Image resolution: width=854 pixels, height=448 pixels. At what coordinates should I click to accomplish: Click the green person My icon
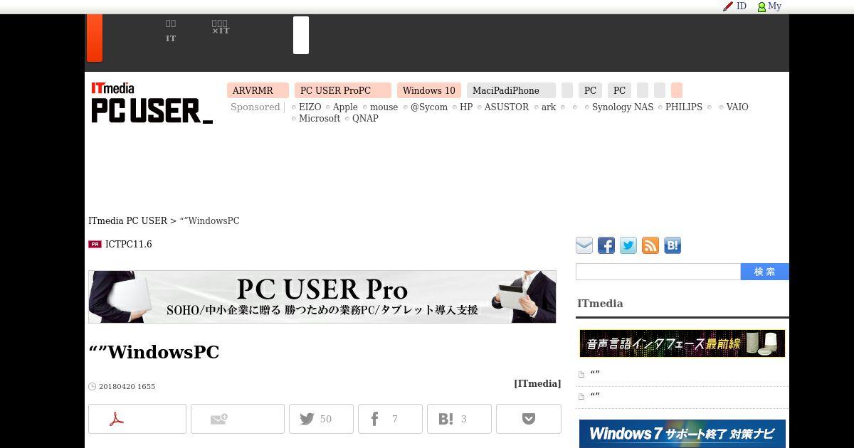761,6
